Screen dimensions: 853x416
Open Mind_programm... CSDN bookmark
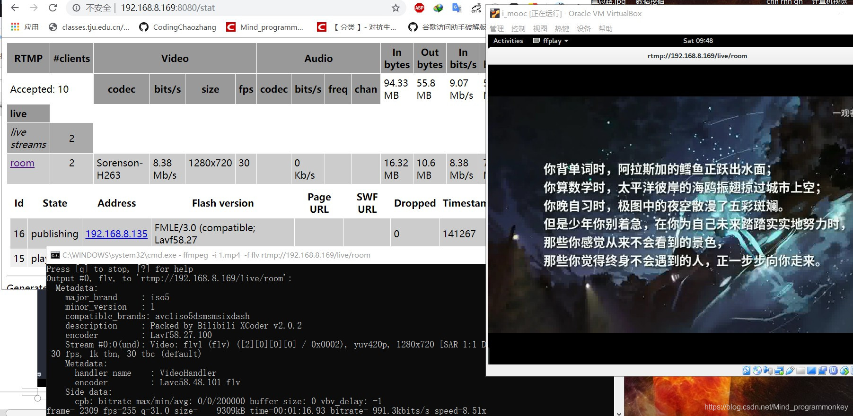(x=265, y=27)
